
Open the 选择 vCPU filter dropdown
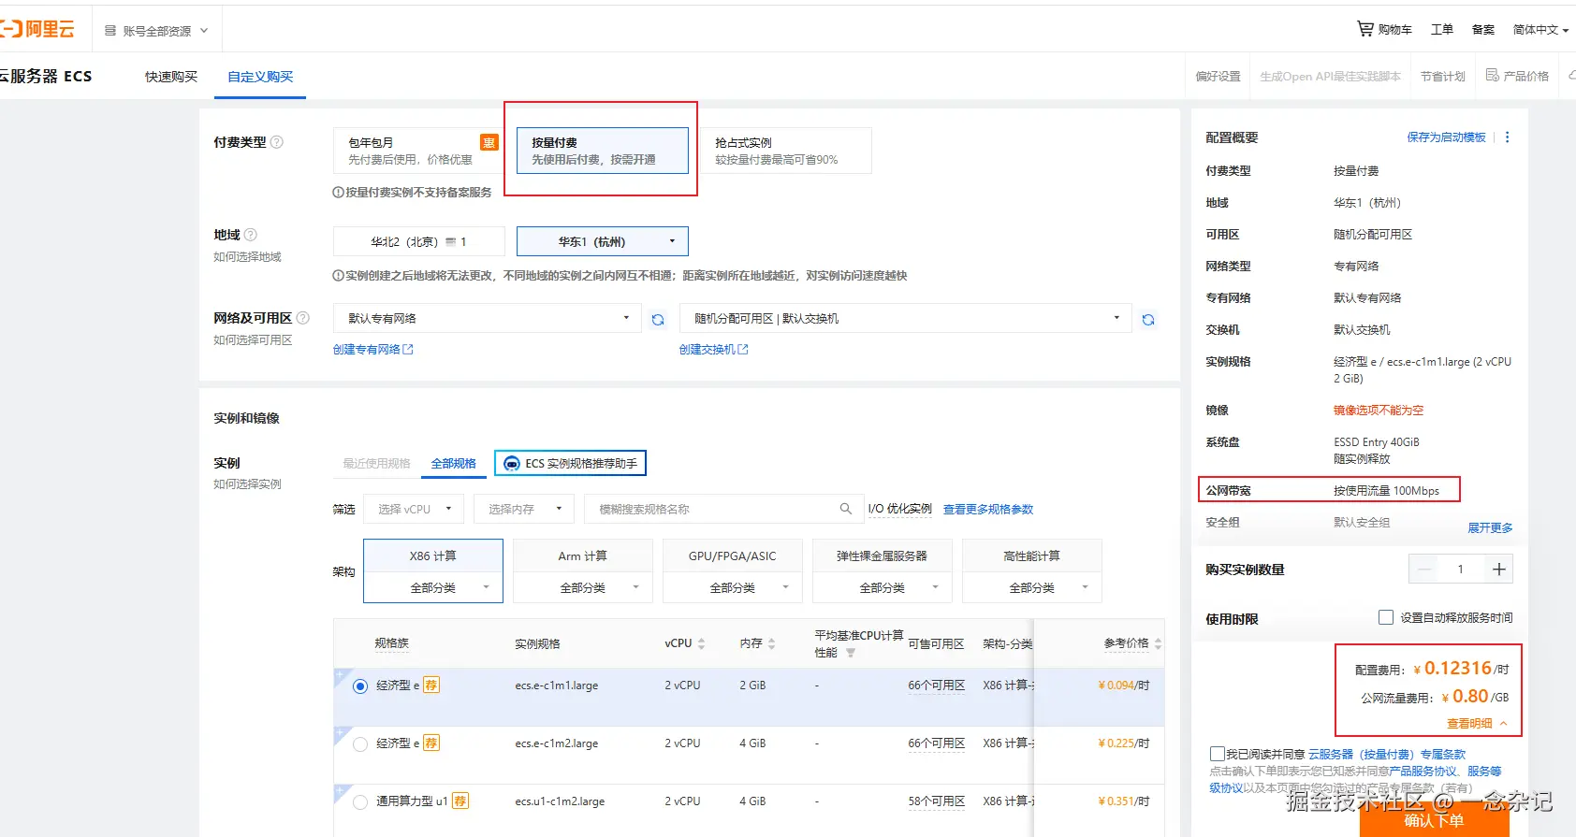pos(414,509)
